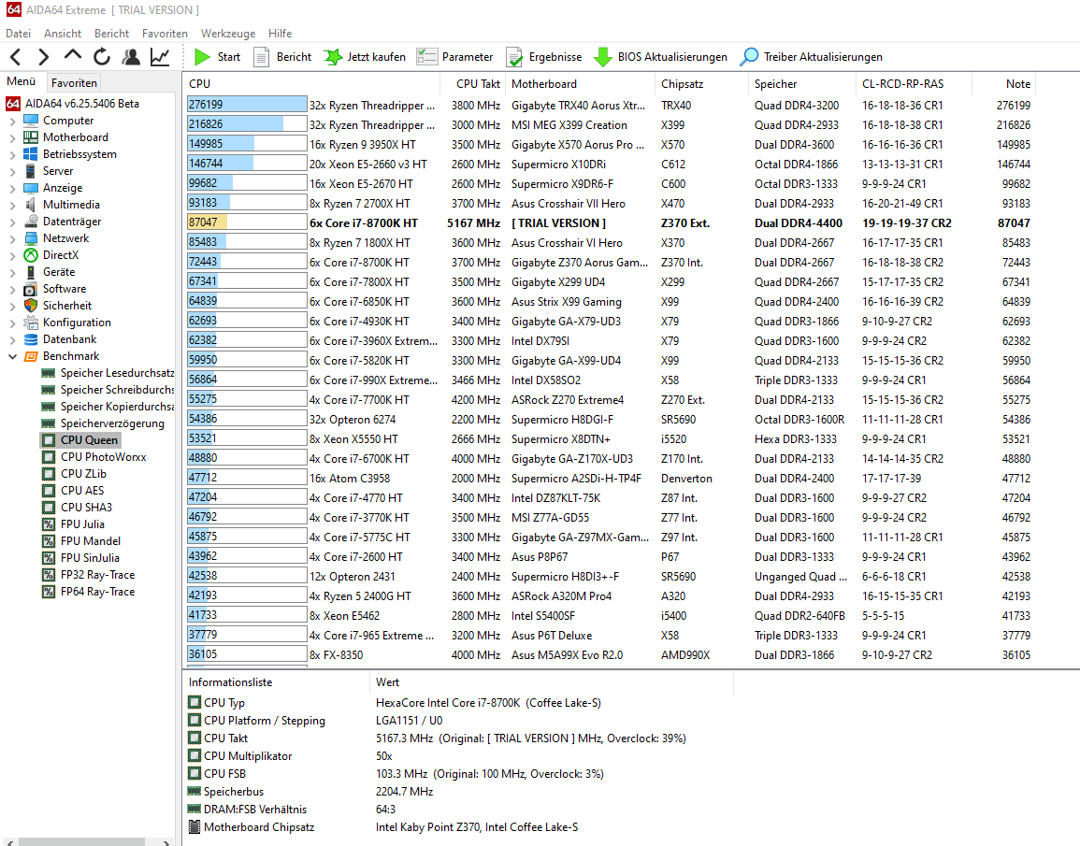Expand the Netzwerk tree node

pyautogui.click(x=12, y=238)
